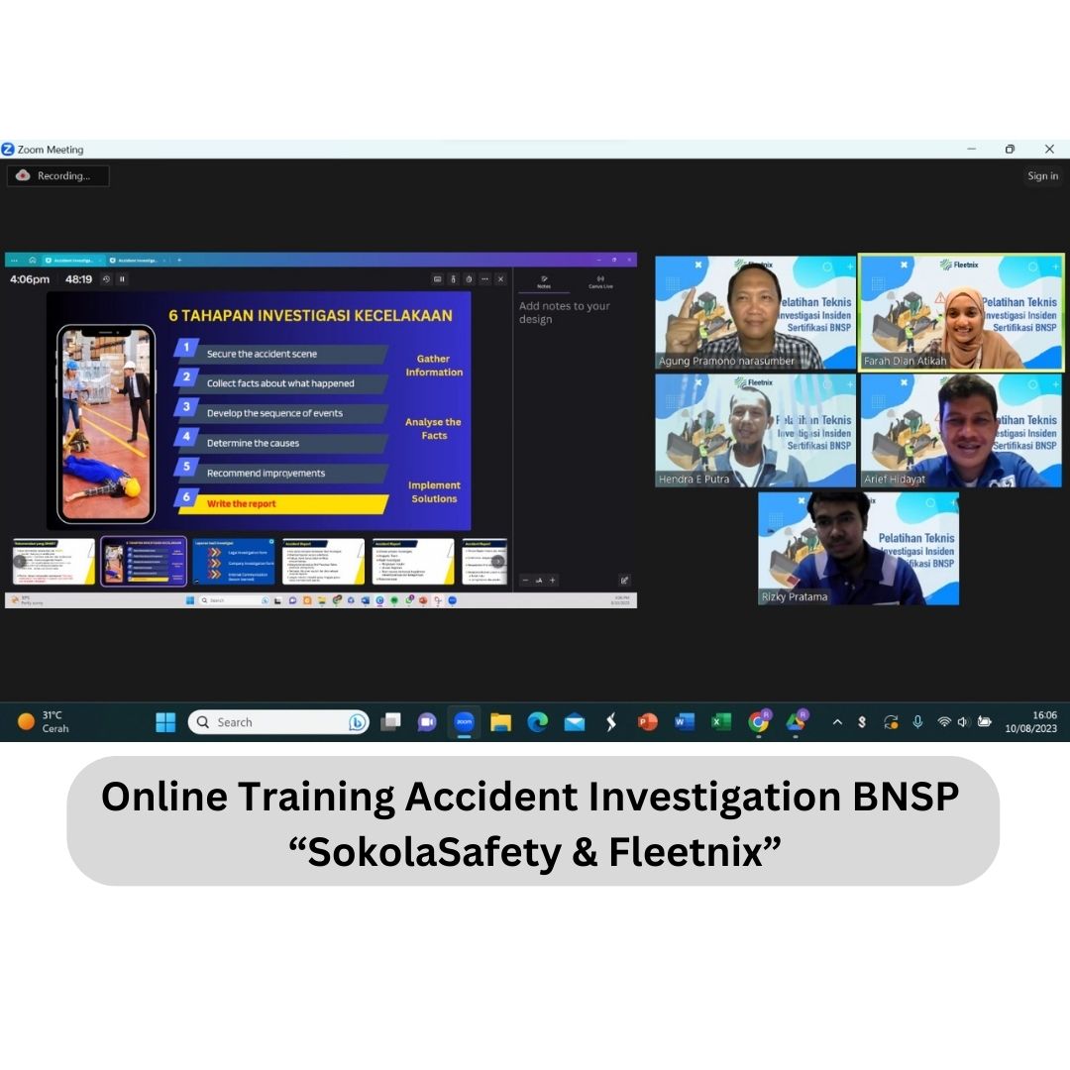
Task: Pause the presentation timer
Action: (x=122, y=279)
